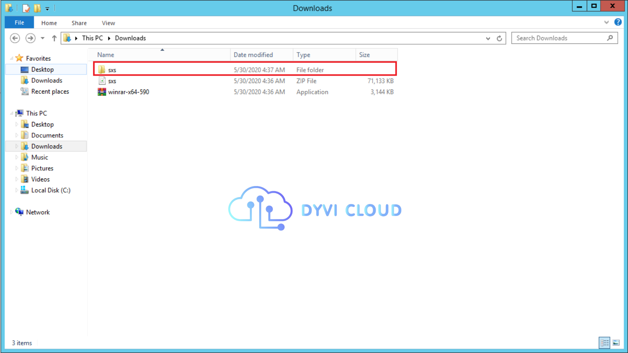This screenshot has height=353, width=628.
Task: Click the Favorites star icon
Action: coord(19,58)
